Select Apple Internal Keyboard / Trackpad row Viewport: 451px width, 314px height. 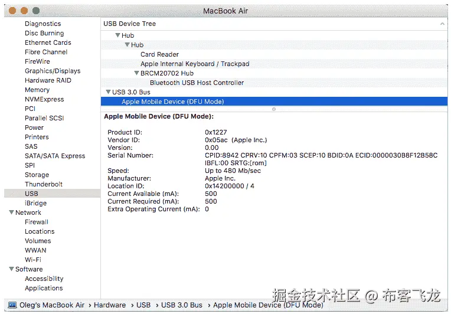tap(274, 64)
